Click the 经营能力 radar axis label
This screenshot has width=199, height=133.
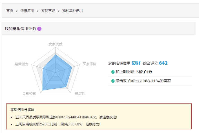[21, 64]
